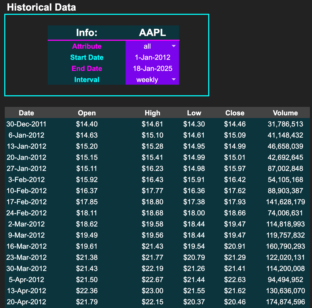Open the Interval dropdown arrow

click(x=173, y=79)
